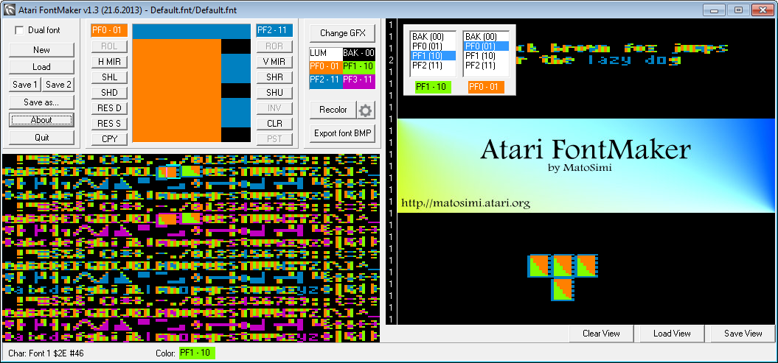The image size is (778, 363).
Task: Click the PF1 - 10 status bar color label
Action: (x=197, y=353)
